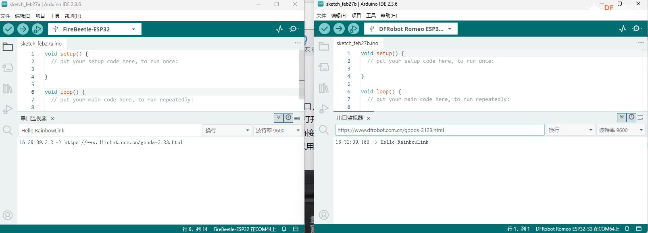This screenshot has height=233, width=648.
Task: Click Verify button in left FireBeetle window
Action: click(8, 29)
